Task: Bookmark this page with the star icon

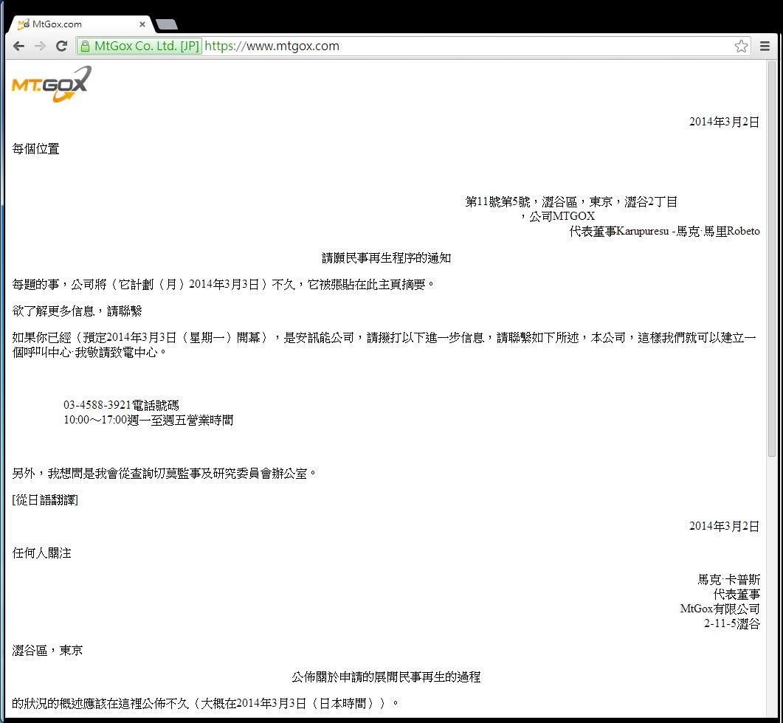Action: coord(741,46)
